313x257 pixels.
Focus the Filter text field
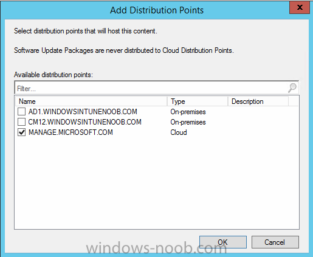(151, 88)
